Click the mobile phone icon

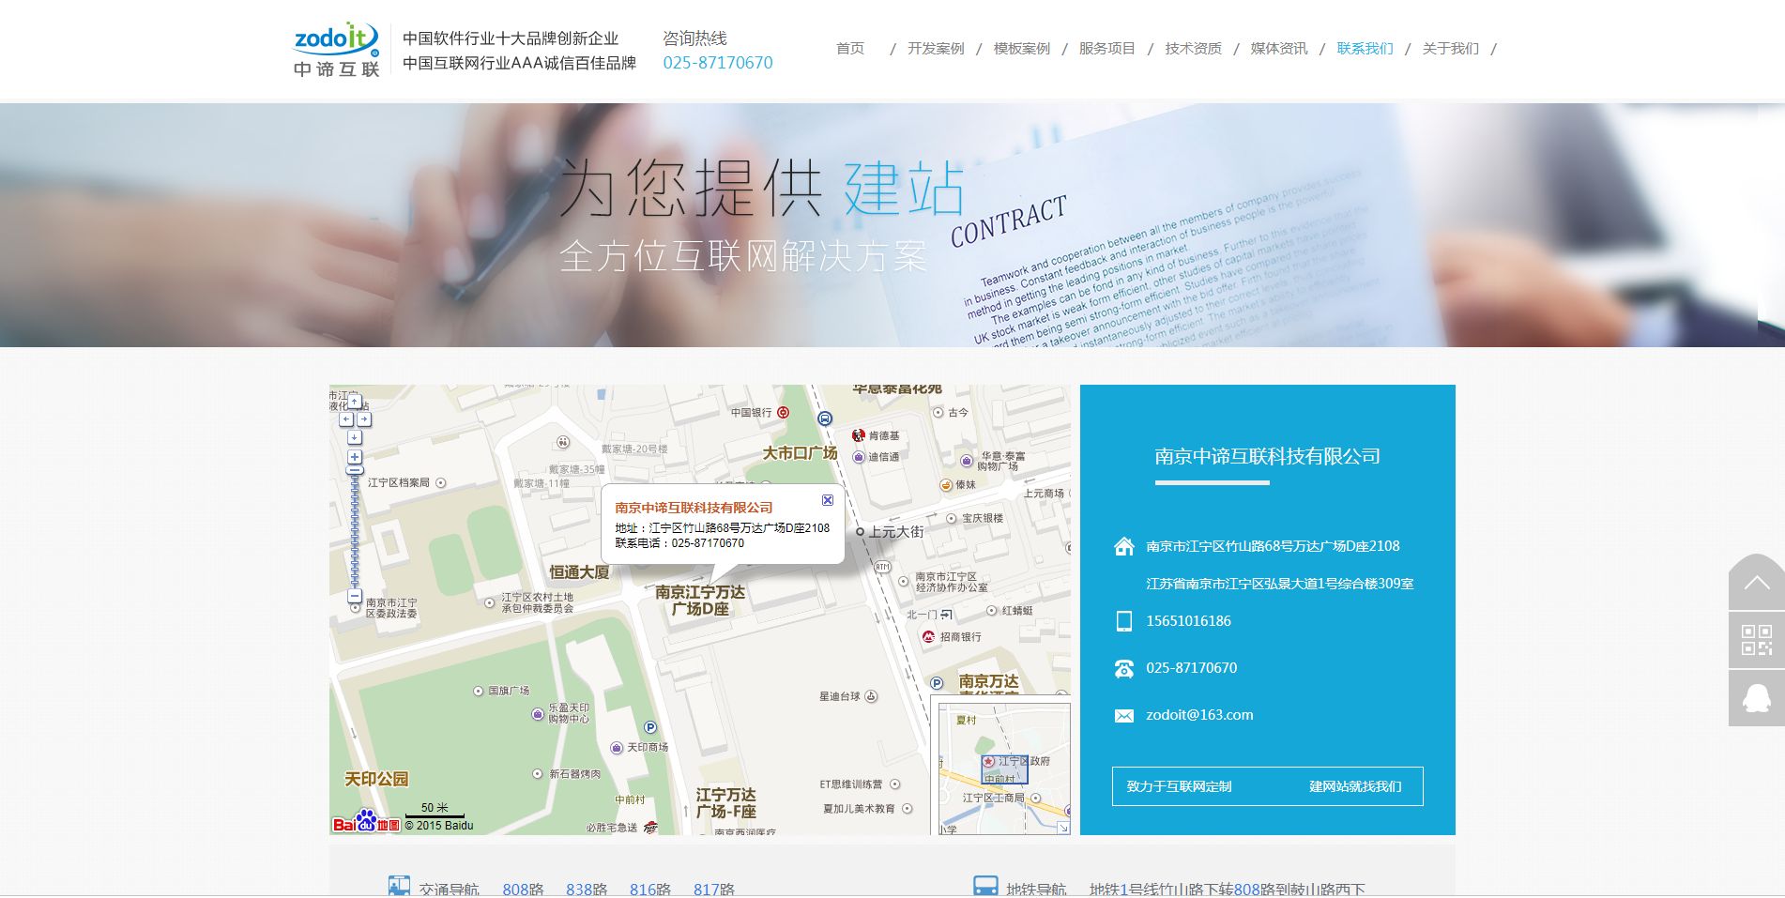[1123, 621]
